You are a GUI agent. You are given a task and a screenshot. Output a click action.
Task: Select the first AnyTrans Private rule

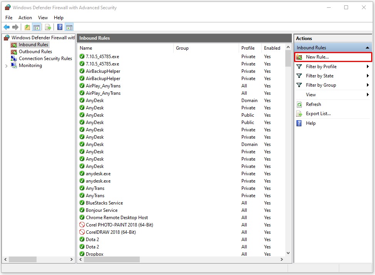(x=182, y=188)
